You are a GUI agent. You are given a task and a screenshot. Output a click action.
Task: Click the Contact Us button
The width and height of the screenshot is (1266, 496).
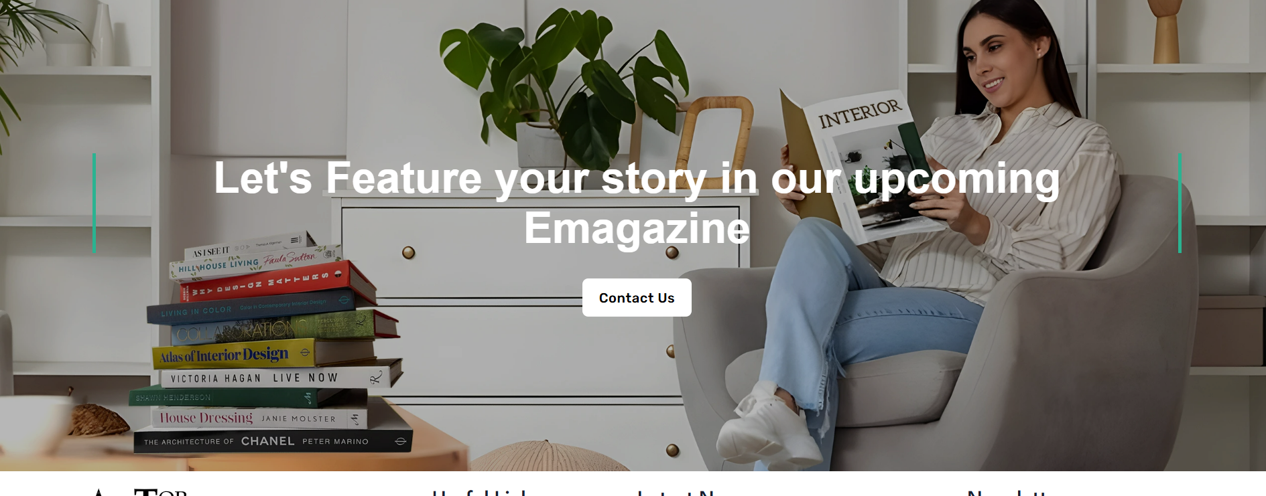(637, 298)
